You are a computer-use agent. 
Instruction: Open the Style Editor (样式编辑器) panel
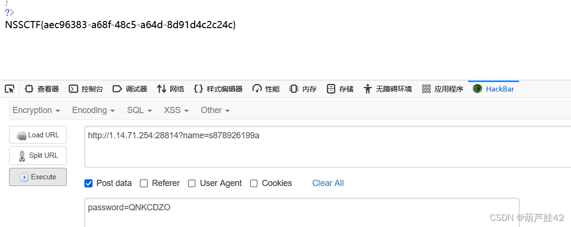tap(218, 89)
